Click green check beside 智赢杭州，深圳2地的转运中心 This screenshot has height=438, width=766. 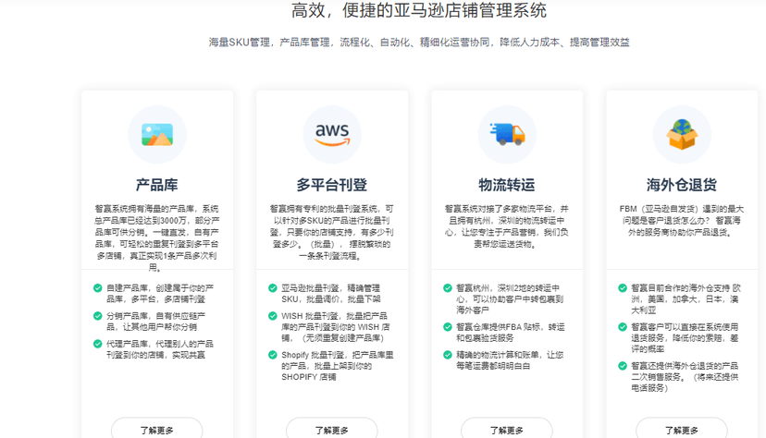[x=448, y=287]
